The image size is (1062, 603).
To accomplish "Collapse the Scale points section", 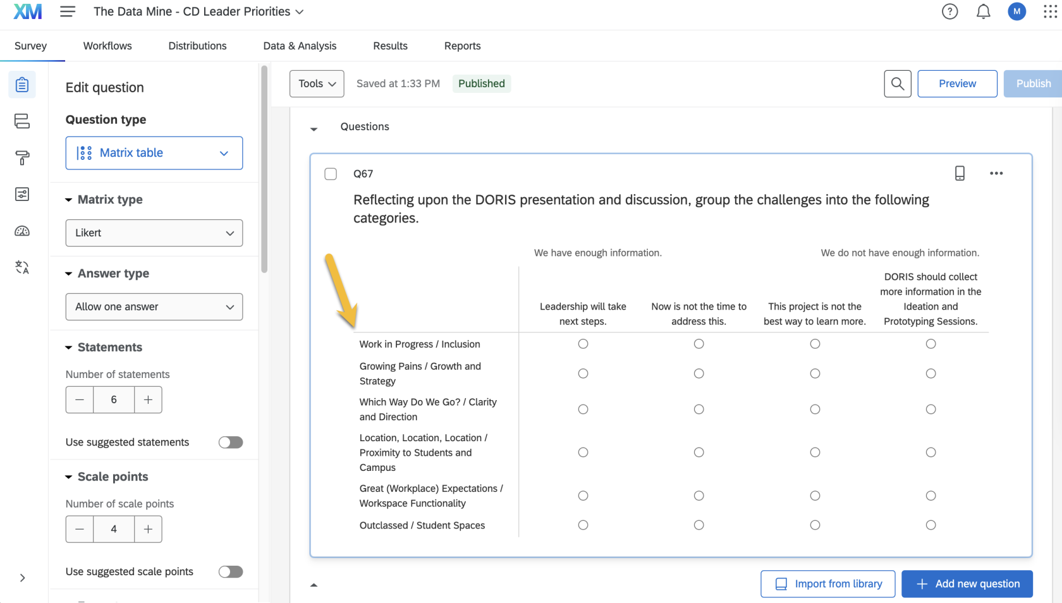I will click(x=68, y=477).
